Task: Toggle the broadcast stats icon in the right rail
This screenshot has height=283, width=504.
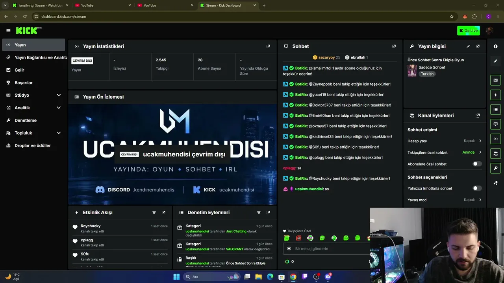Action: [x=495, y=138]
